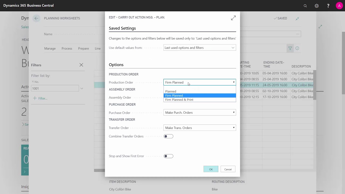Open the settings gear icon
Viewport: 345px width, 194px height.
point(317,6)
